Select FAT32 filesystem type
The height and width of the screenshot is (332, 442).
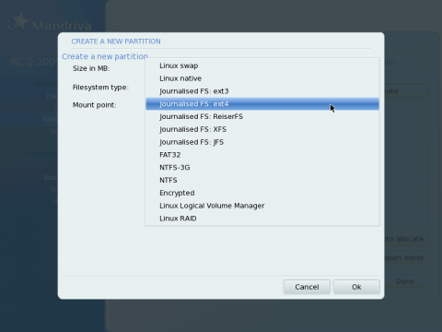click(x=262, y=155)
